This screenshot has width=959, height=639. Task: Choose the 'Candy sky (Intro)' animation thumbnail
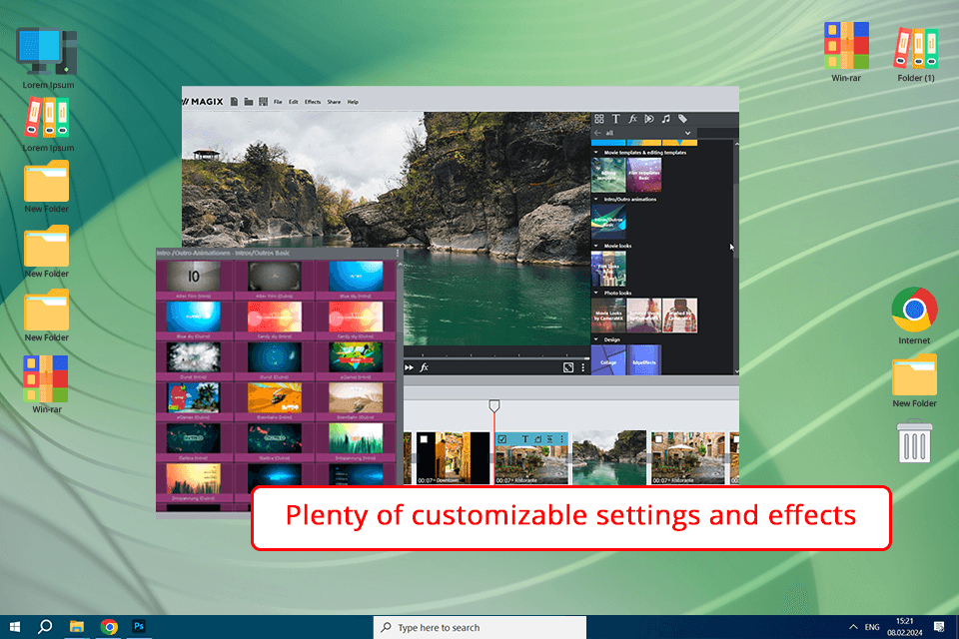pyautogui.click(x=275, y=318)
